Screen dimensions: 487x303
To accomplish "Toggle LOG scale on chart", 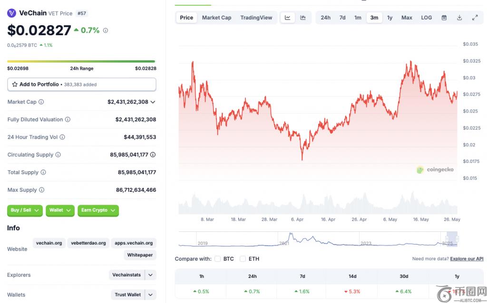I will pos(426,18).
